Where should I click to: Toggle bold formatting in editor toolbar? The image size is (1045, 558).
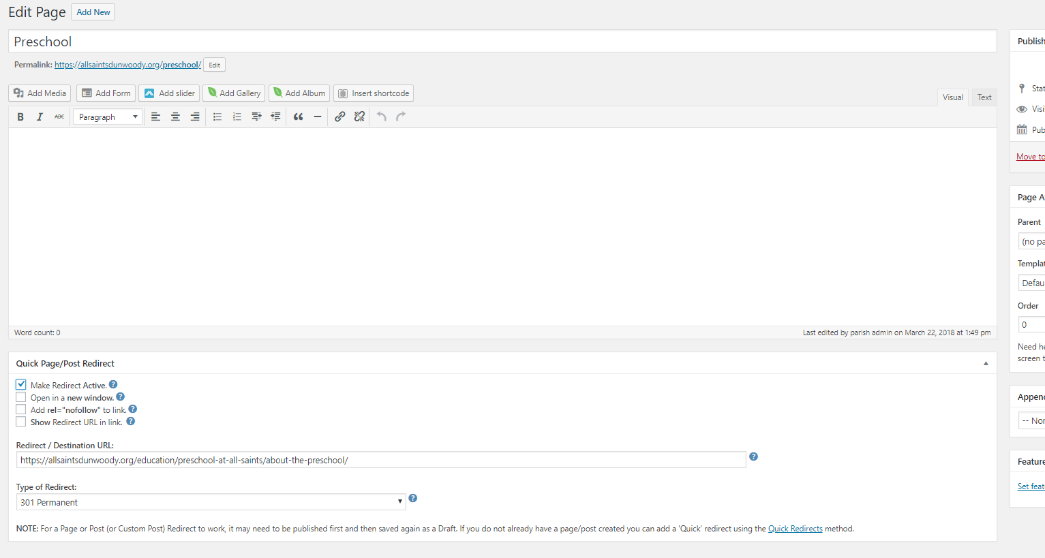tap(20, 117)
